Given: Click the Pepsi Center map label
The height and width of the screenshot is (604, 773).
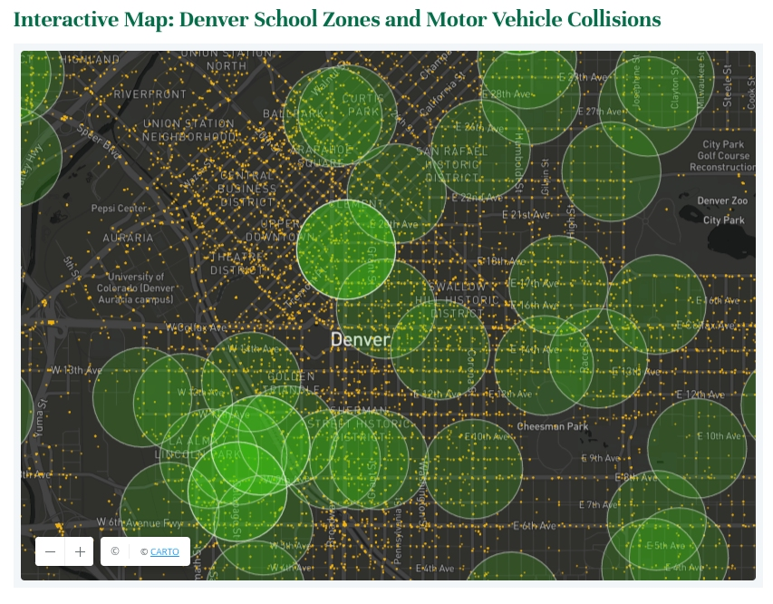Looking at the screenshot, I should click(x=119, y=209).
